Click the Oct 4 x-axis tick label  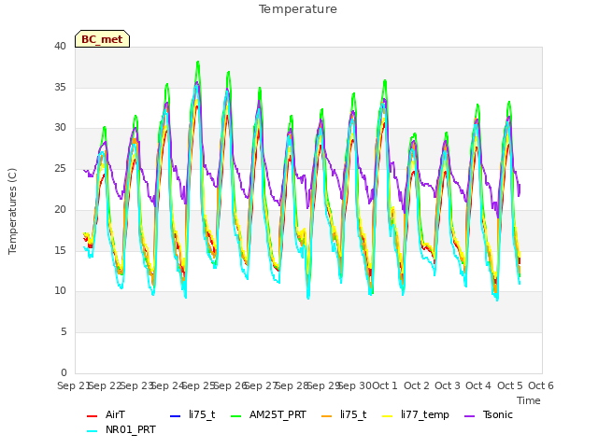pos(478,385)
